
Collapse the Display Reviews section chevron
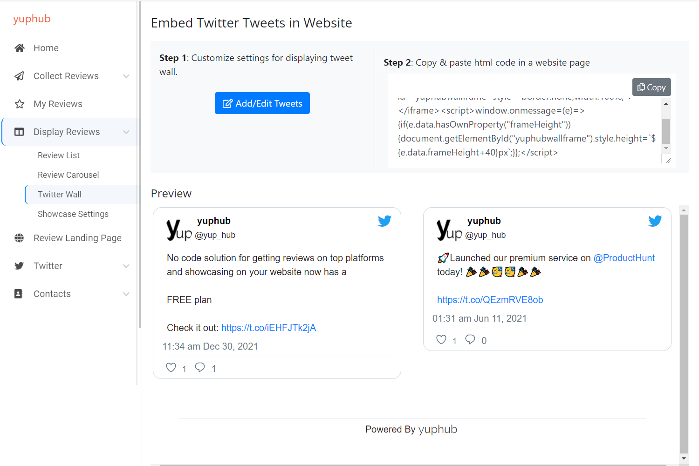[126, 132]
